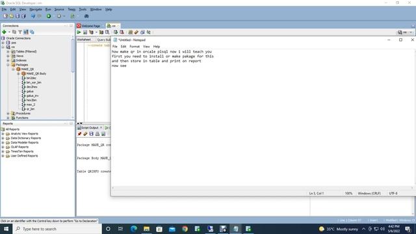This screenshot has height=234, width=416.
Task: Select the Script Output tab
Action: (x=90, y=127)
